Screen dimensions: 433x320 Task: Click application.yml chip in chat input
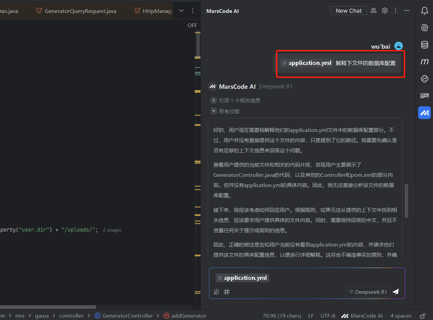242,278
